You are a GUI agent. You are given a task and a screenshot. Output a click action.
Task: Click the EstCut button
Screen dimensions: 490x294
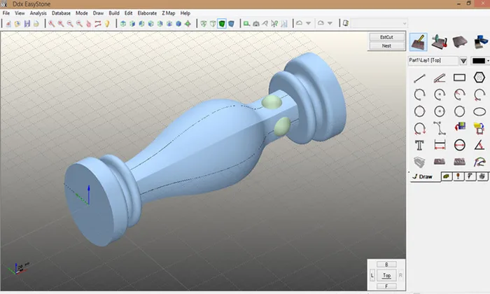point(386,37)
